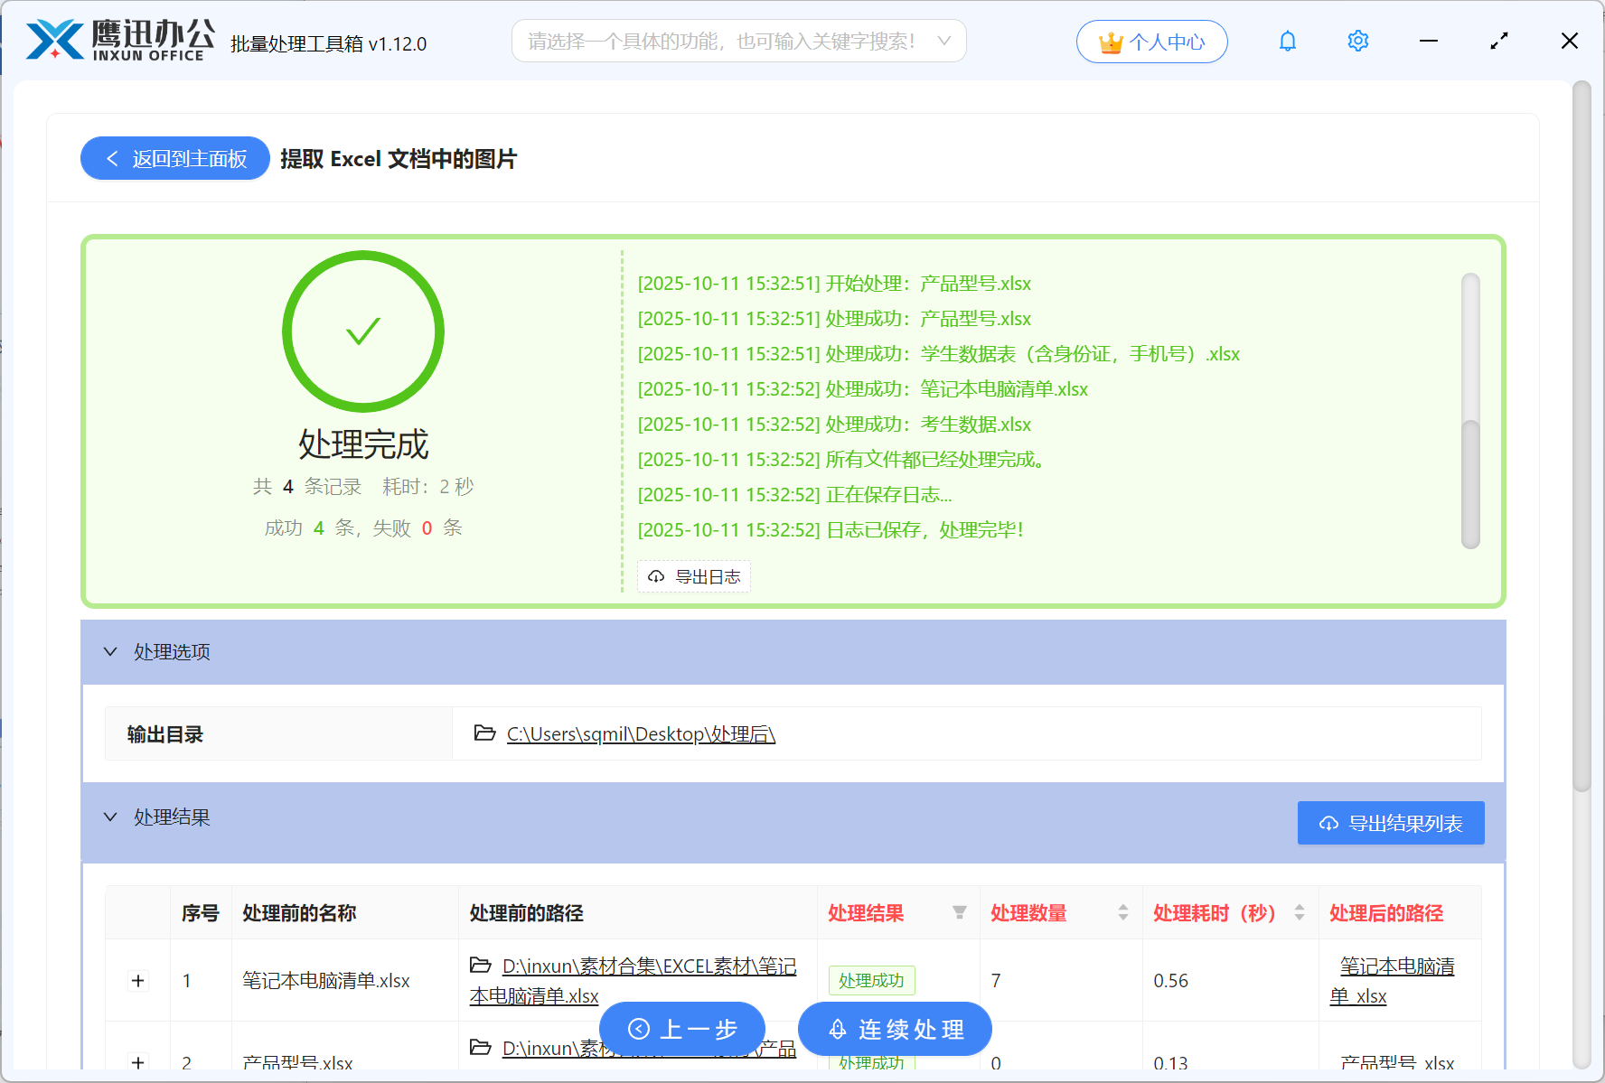1605x1083 pixels.
Task: Click sort arrows in 处理数量 column
Action: tap(1122, 913)
